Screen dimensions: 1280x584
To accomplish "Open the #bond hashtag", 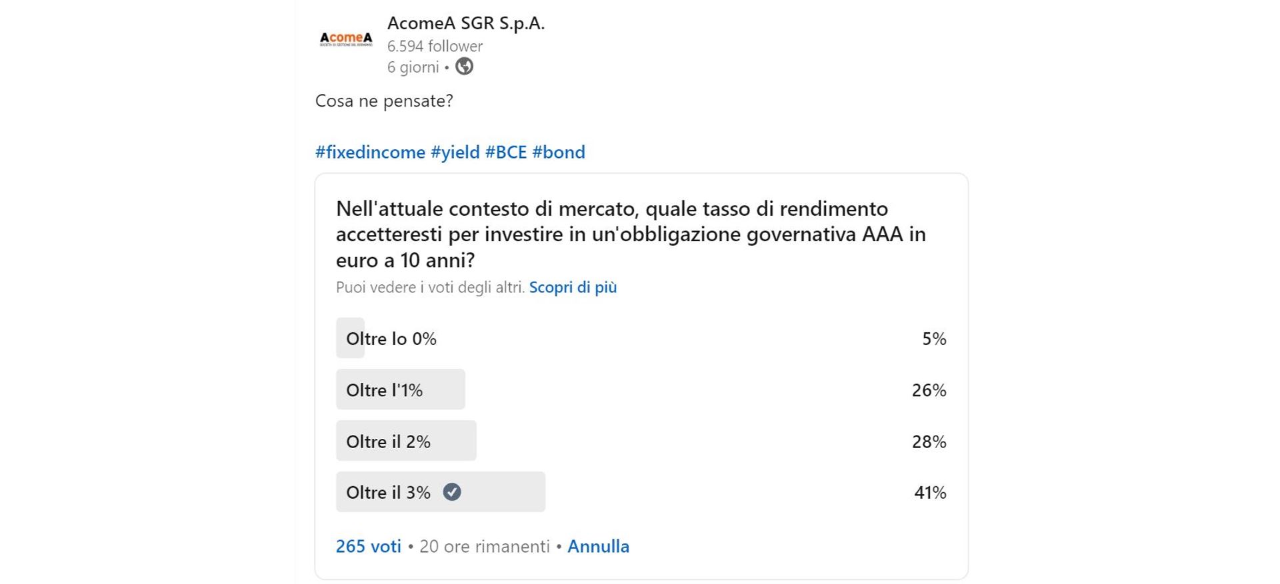I will pyautogui.click(x=559, y=152).
